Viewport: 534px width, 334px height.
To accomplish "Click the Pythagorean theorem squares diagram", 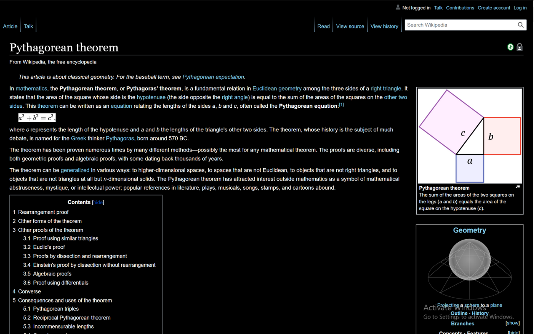I will click(470, 136).
